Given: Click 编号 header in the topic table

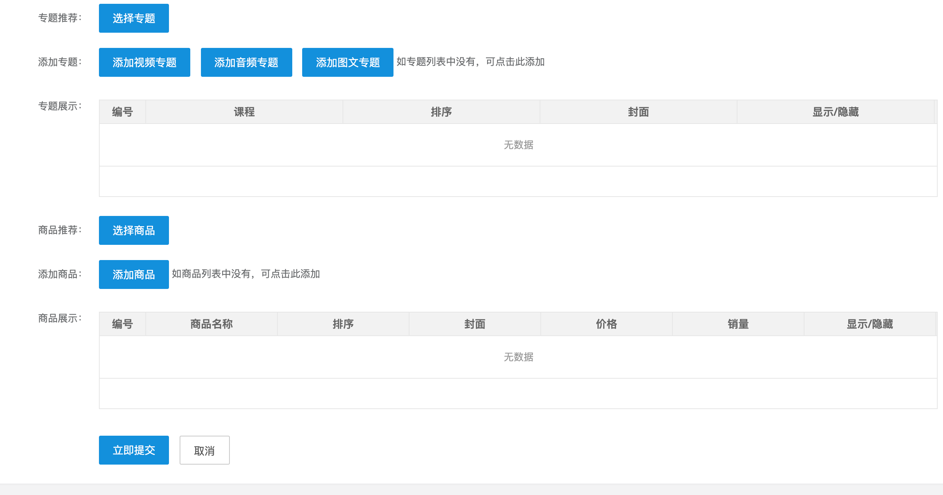Looking at the screenshot, I should pos(123,112).
